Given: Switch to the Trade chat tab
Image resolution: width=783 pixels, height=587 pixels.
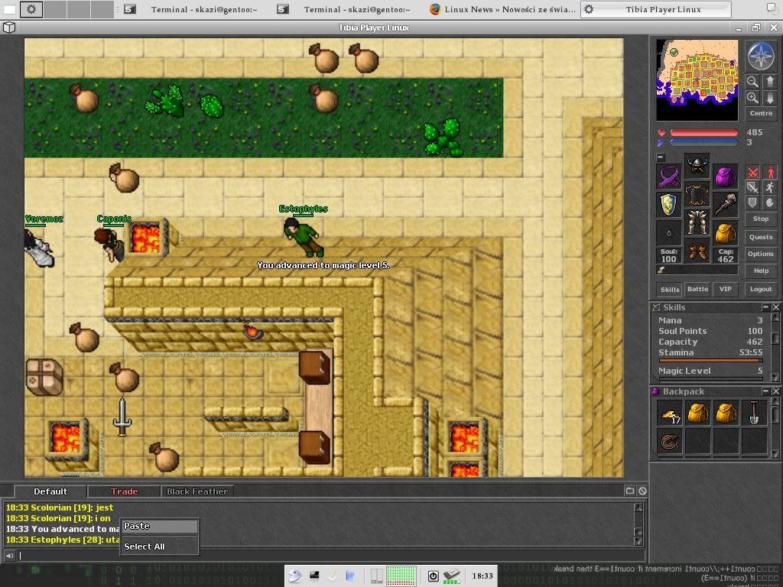Looking at the screenshot, I should [125, 491].
